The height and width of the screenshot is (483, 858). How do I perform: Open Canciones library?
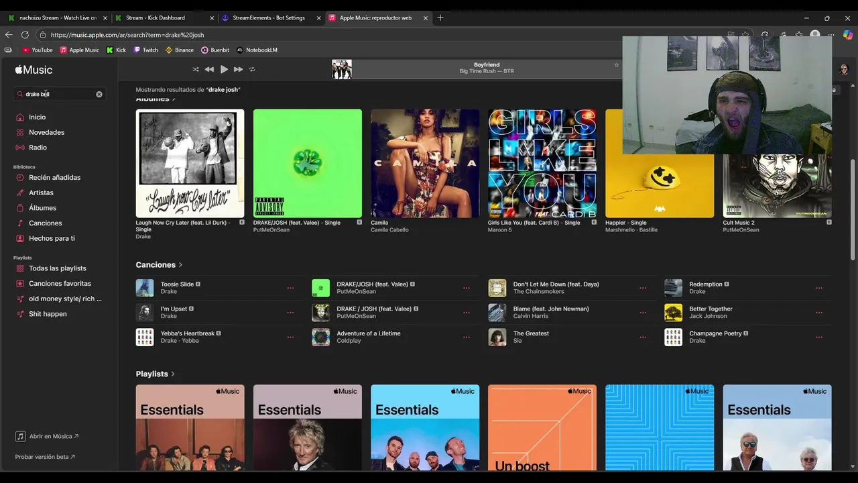point(45,223)
